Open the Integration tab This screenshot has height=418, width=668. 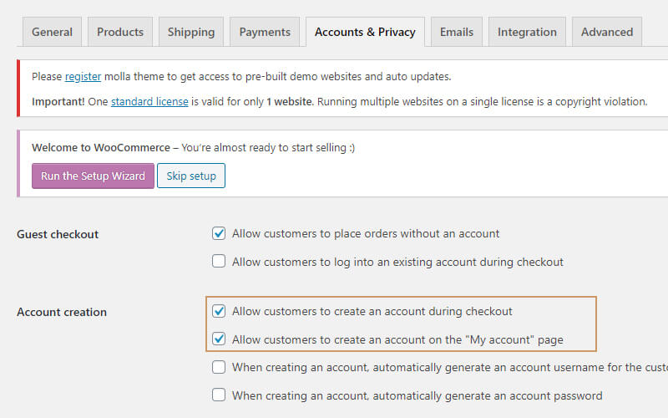pyautogui.click(x=527, y=32)
